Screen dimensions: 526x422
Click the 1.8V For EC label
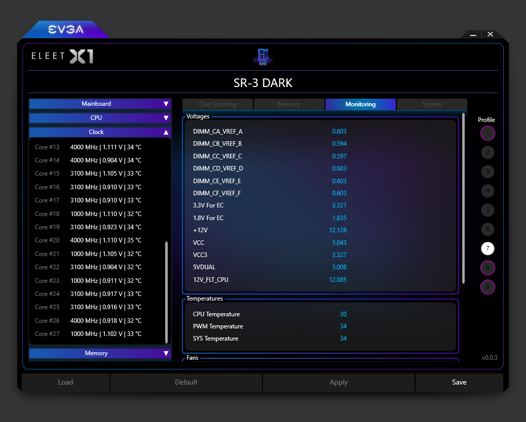pyautogui.click(x=208, y=218)
